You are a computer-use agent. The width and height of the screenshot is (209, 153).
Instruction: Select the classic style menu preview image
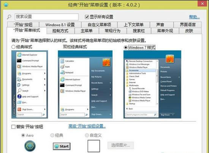point(30,84)
